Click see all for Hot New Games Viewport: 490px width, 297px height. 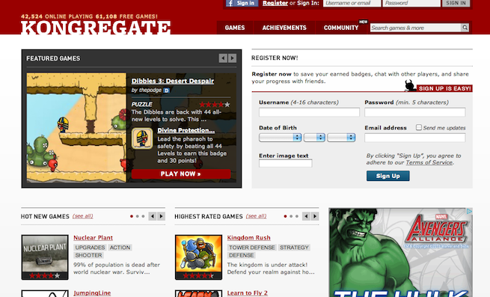point(83,216)
